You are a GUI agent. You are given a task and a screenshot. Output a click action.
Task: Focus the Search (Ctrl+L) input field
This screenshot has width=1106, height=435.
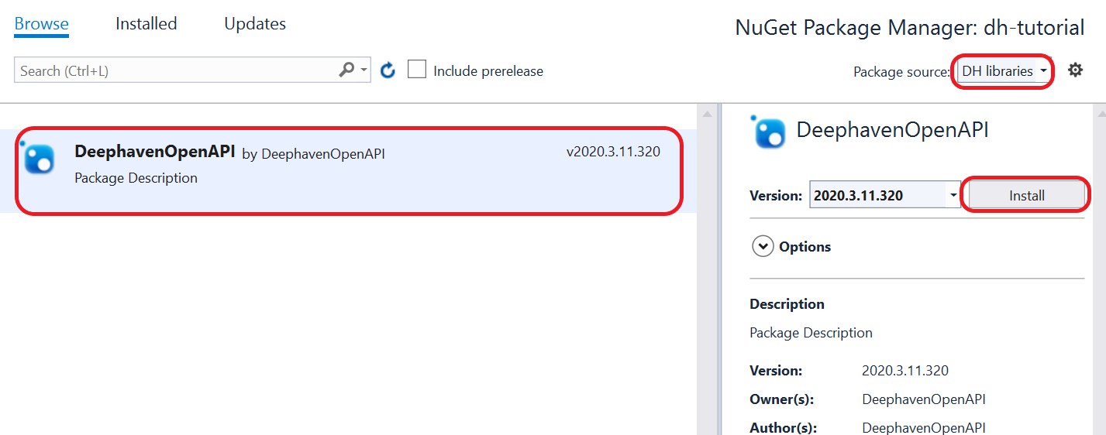pos(174,70)
